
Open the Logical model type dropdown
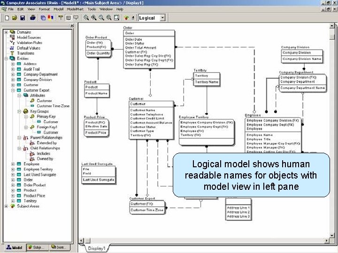[163, 18]
